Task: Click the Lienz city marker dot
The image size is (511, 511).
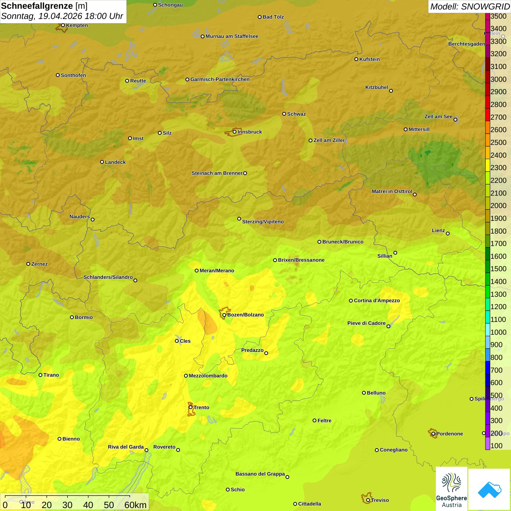Action: 448,234
